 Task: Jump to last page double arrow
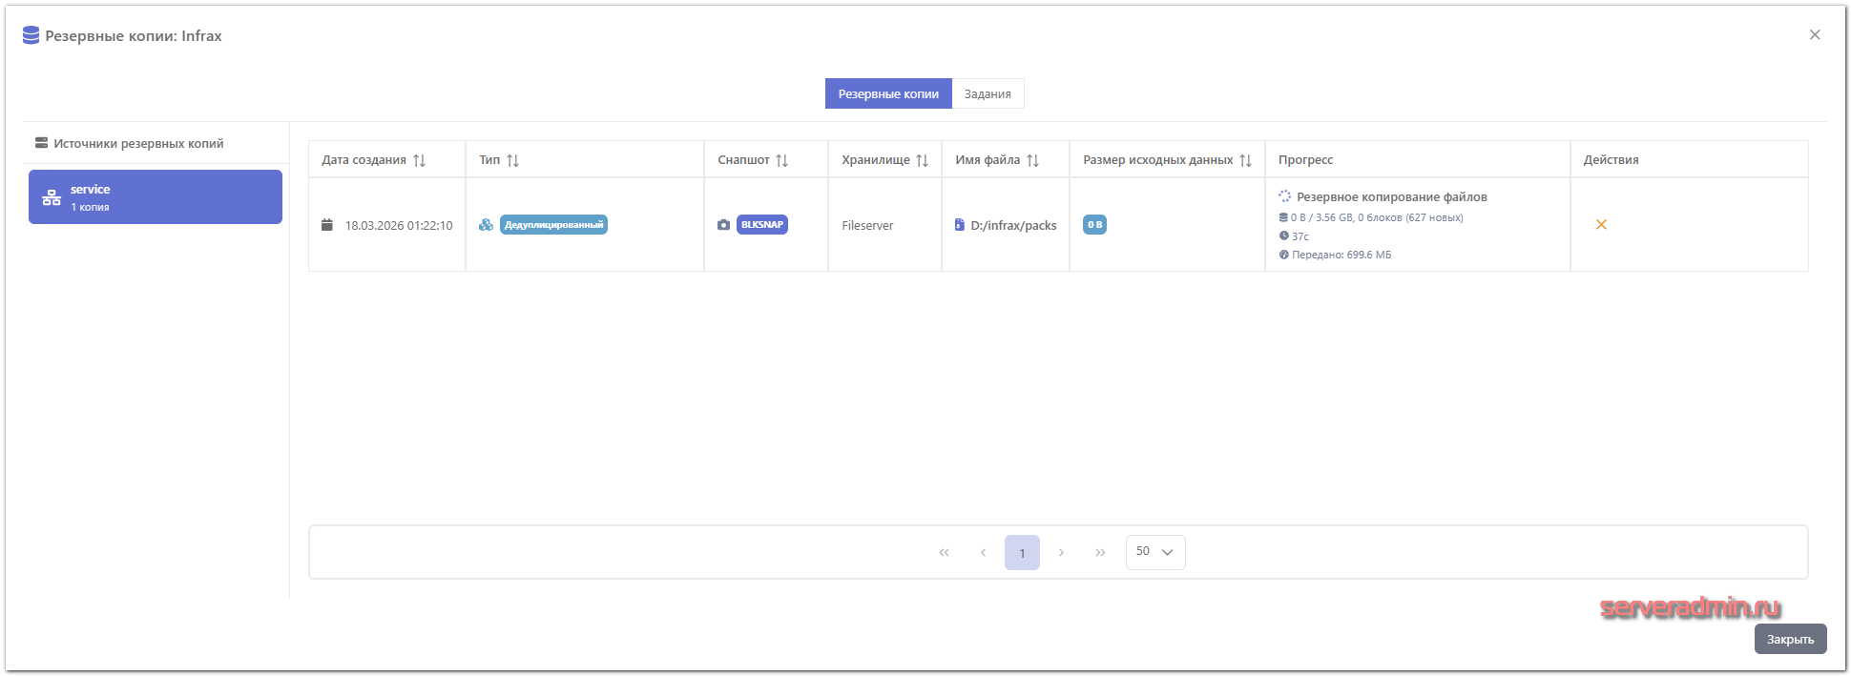1100,553
